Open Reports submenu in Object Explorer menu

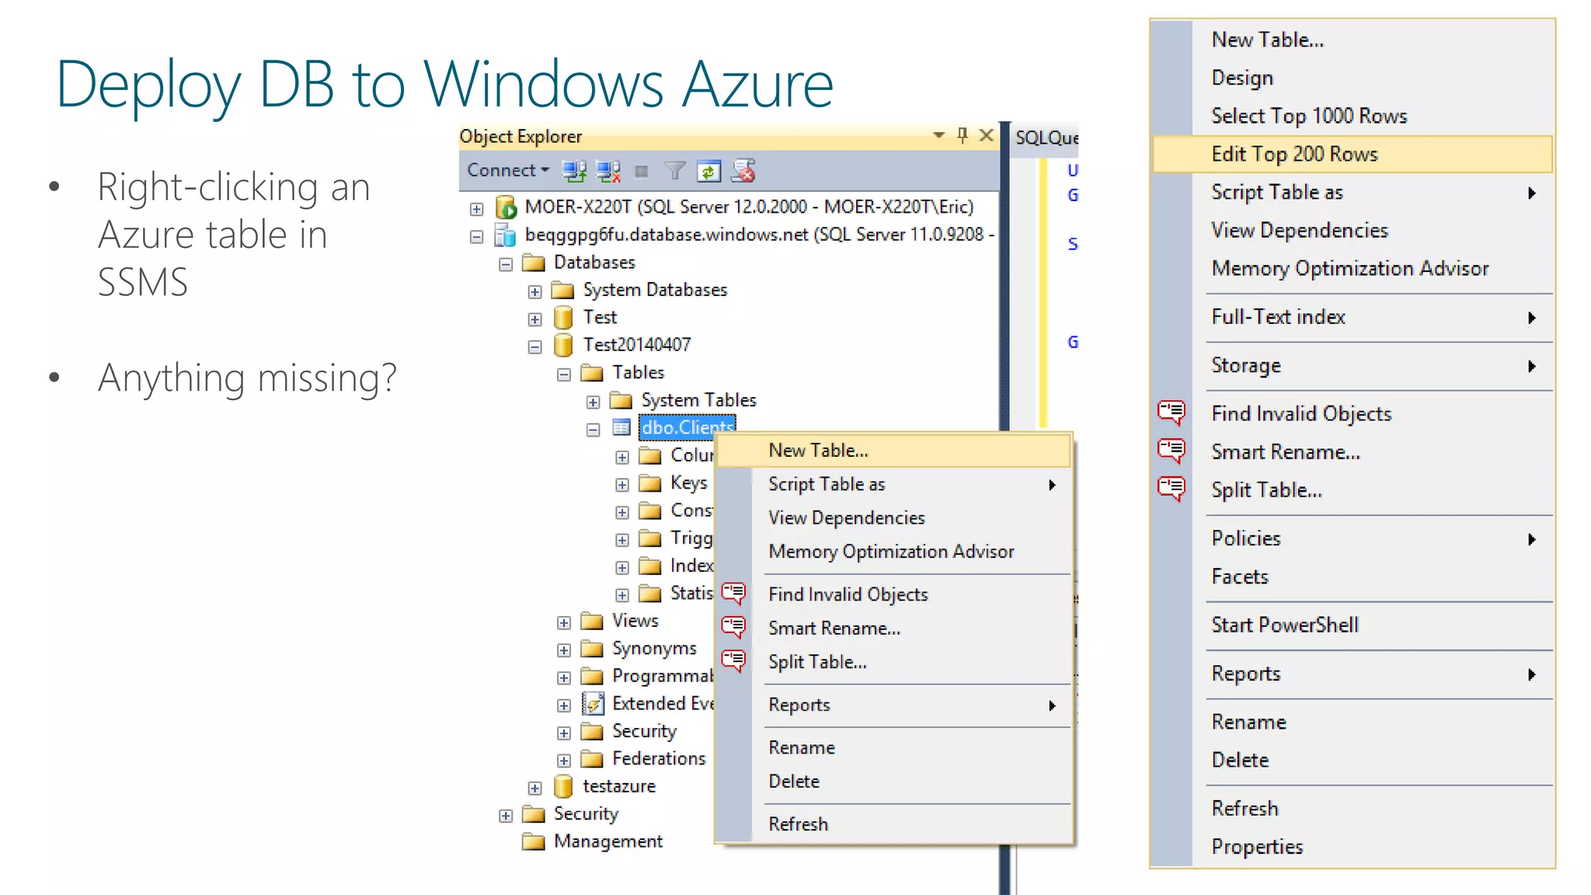(893, 705)
